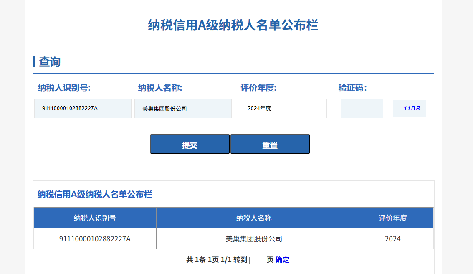
Task: Click the results panel heading above table
Action: [95, 194]
